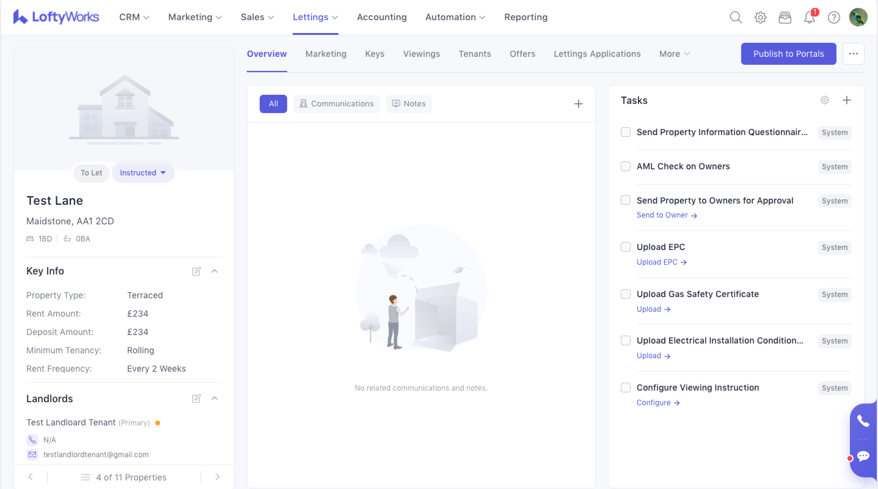This screenshot has height=489, width=878.
Task: Tick the Upload EPC task checkbox
Action: pyautogui.click(x=625, y=247)
